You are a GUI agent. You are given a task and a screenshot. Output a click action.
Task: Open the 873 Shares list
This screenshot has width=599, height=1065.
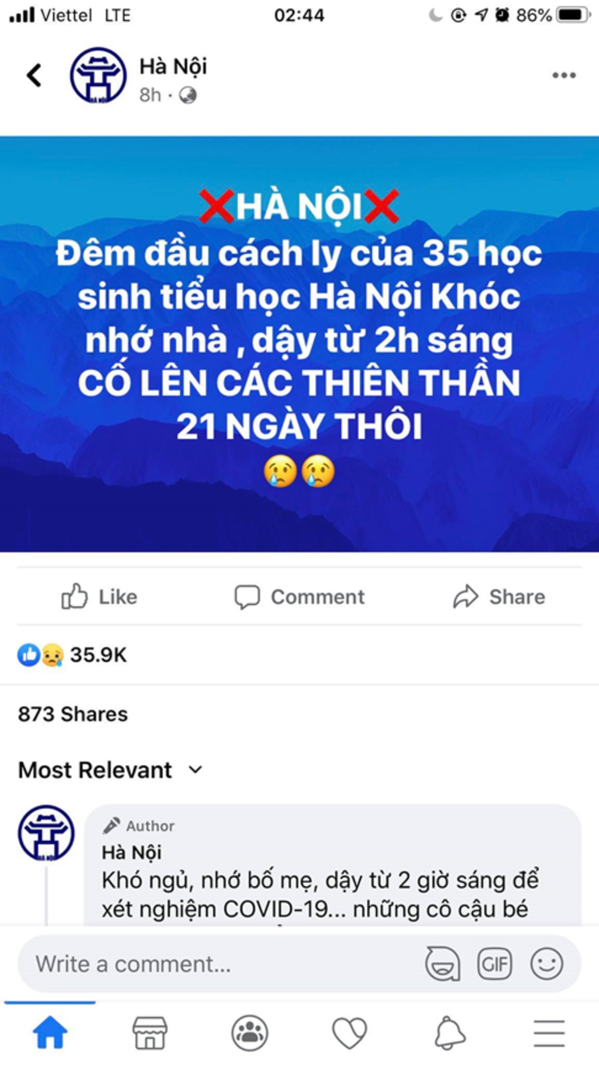[x=73, y=715]
